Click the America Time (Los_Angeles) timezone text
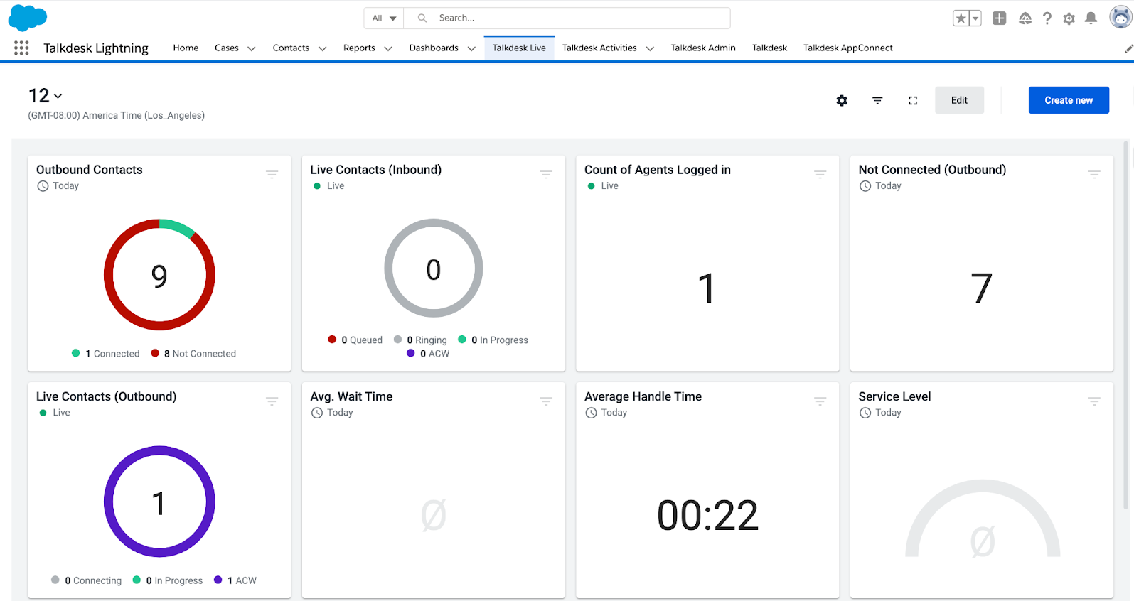This screenshot has width=1134, height=601. tap(117, 115)
